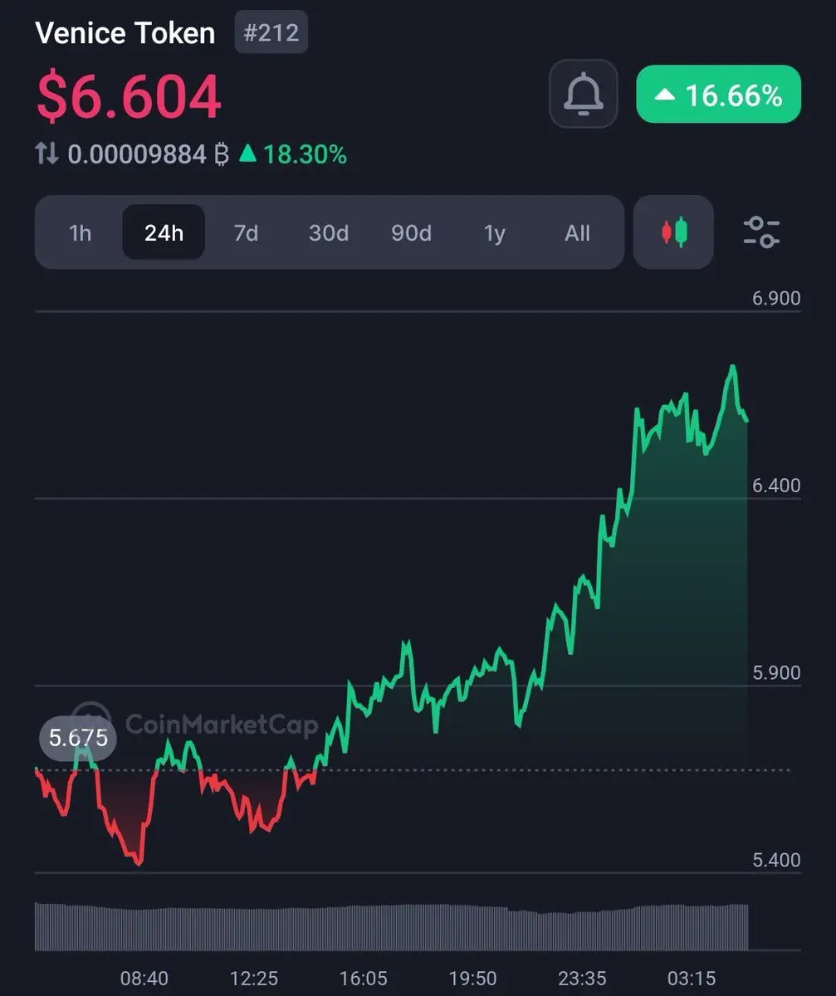
Task: Tap the 08:40 time axis label
Action: (x=144, y=979)
